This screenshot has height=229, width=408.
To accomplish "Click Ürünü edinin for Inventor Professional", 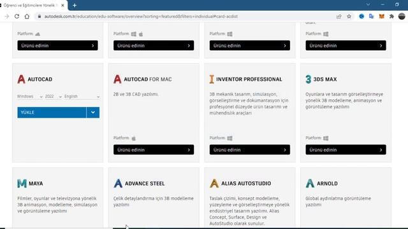I will (x=250, y=150).
